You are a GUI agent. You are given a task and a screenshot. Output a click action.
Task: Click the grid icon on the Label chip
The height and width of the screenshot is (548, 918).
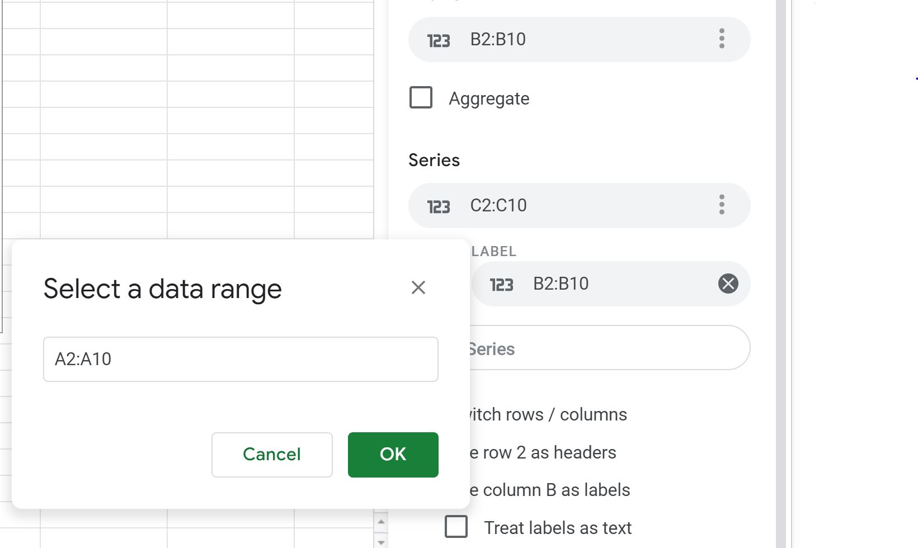503,284
